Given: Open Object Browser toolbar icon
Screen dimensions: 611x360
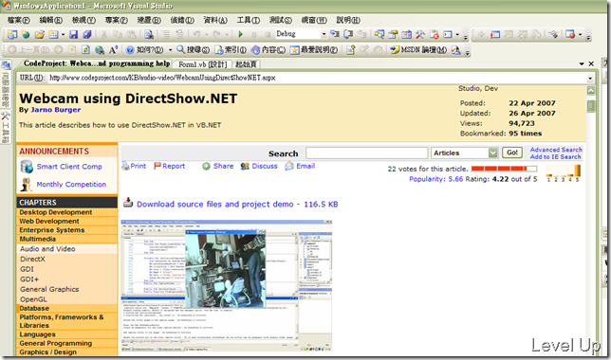Looking at the screenshot, I should point(406,35).
